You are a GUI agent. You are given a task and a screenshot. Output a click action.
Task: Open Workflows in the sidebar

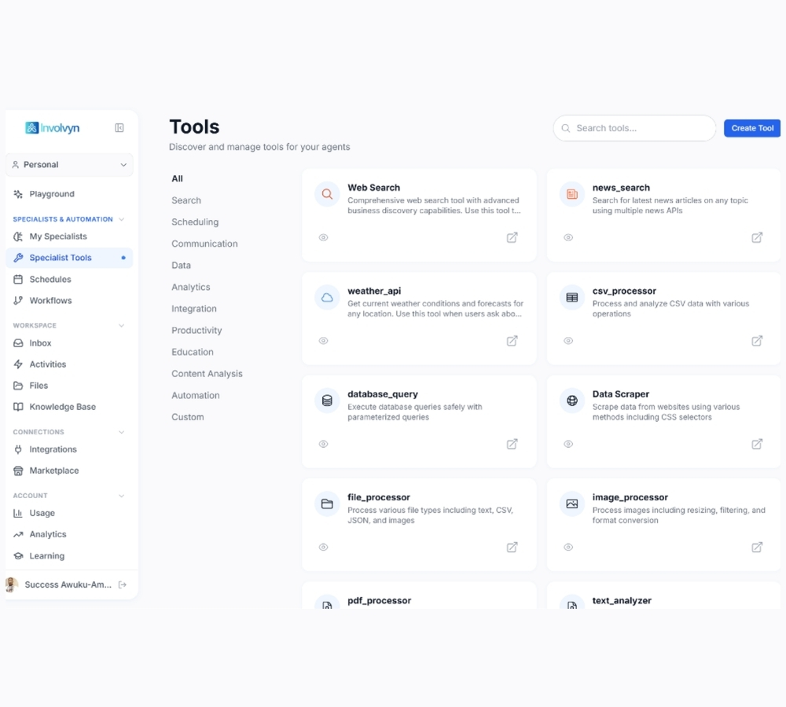pos(50,301)
